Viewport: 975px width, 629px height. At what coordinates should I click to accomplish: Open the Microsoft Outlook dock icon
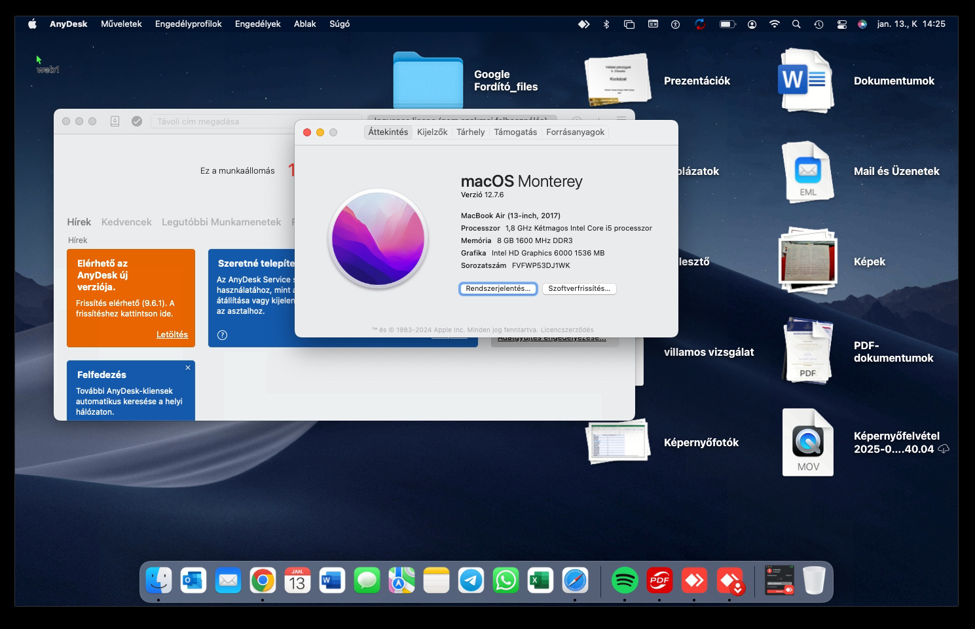(x=193, y=581)
